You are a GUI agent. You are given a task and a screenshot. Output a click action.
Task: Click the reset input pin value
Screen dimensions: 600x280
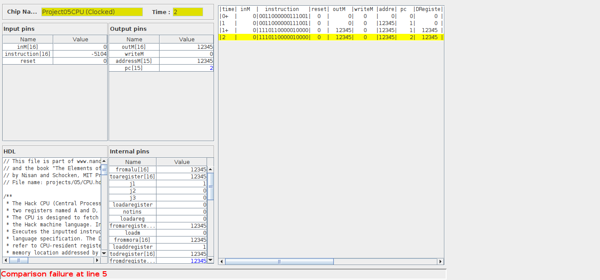coord(80,61)
